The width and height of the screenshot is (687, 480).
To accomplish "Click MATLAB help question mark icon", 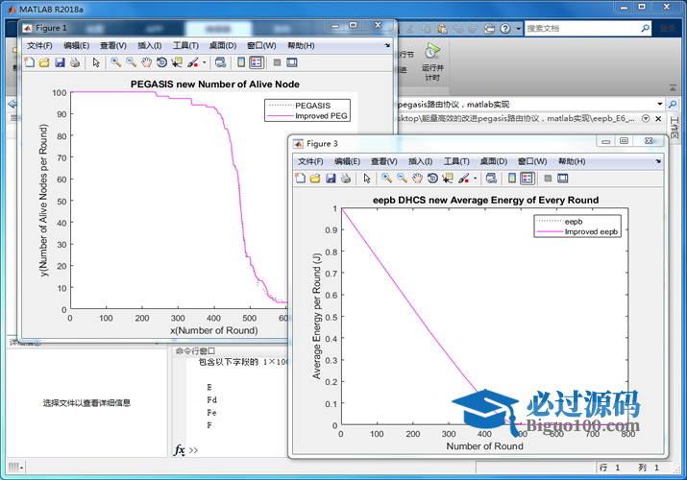I will click(505, 29).
